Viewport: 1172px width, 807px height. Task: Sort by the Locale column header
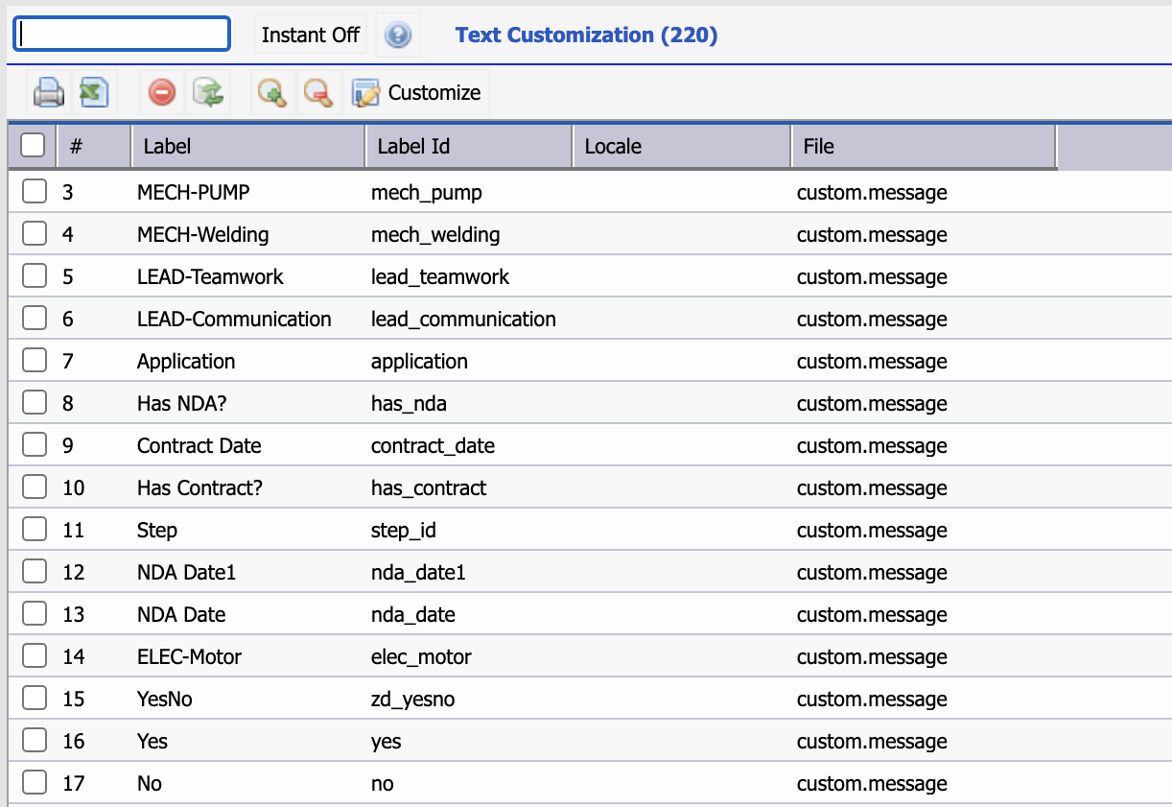coord(682,147)
